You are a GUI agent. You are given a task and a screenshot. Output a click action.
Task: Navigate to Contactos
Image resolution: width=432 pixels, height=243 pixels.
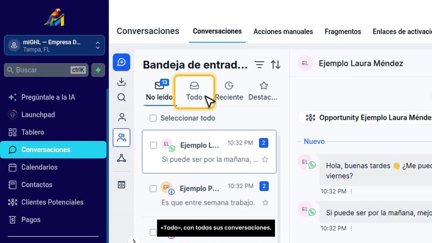click(37, 184)
